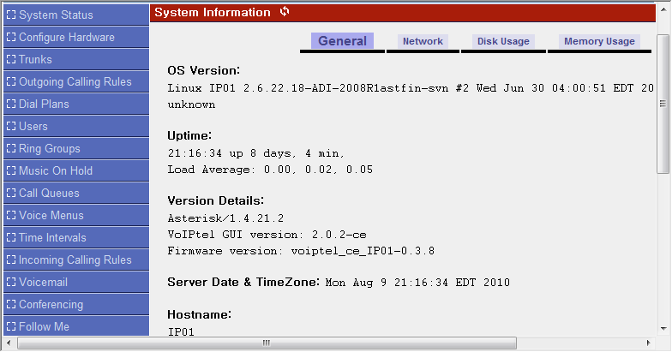Click the horizontal scrollbar right arrow
This screenshot has height=352, width=672.
pyautogui.click(x=648, y=343)
